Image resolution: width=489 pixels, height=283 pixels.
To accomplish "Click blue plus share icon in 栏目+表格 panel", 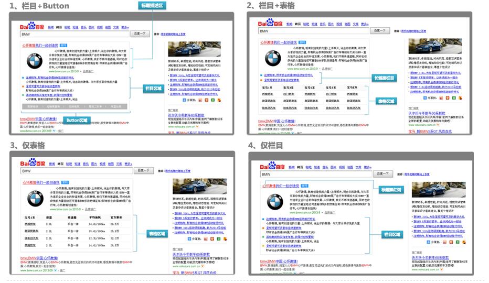I will 425,98.
